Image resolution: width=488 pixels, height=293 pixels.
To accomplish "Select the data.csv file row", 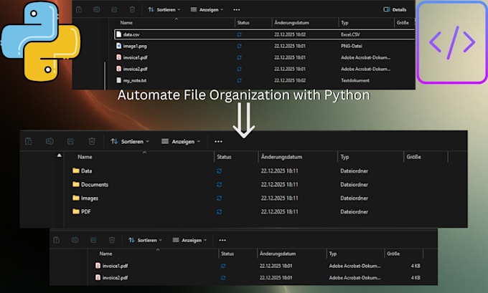I will (x=265, y=34).
